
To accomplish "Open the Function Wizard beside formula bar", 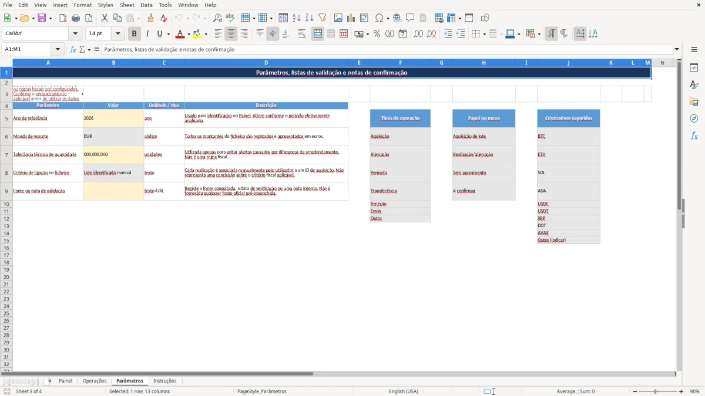I will point(73,49).
